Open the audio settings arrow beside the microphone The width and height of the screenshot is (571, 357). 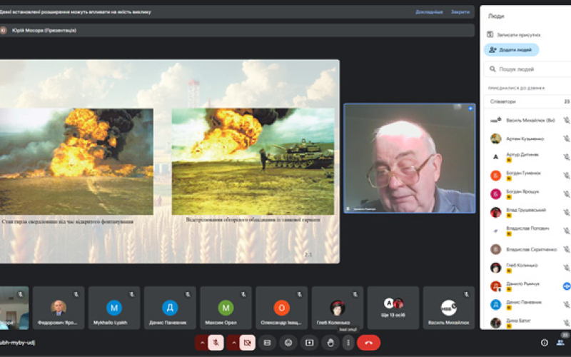click(202, 343)
